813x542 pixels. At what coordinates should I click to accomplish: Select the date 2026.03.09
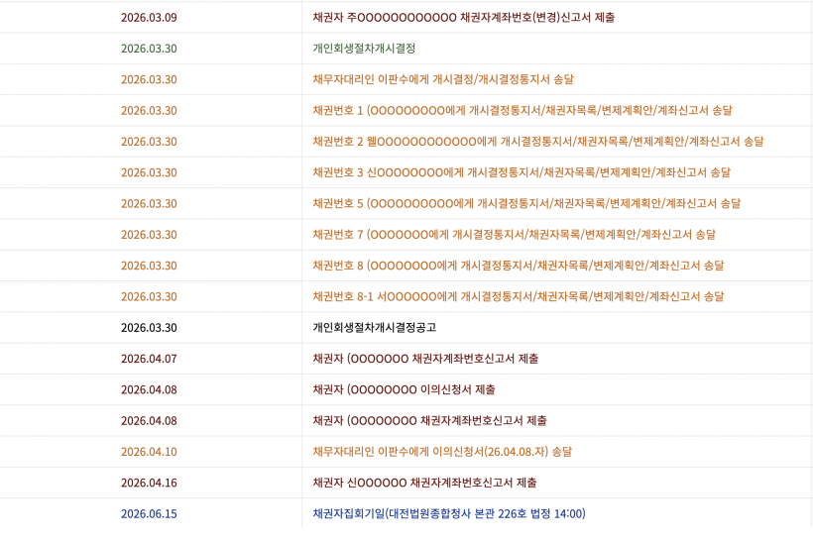(149, 18)
